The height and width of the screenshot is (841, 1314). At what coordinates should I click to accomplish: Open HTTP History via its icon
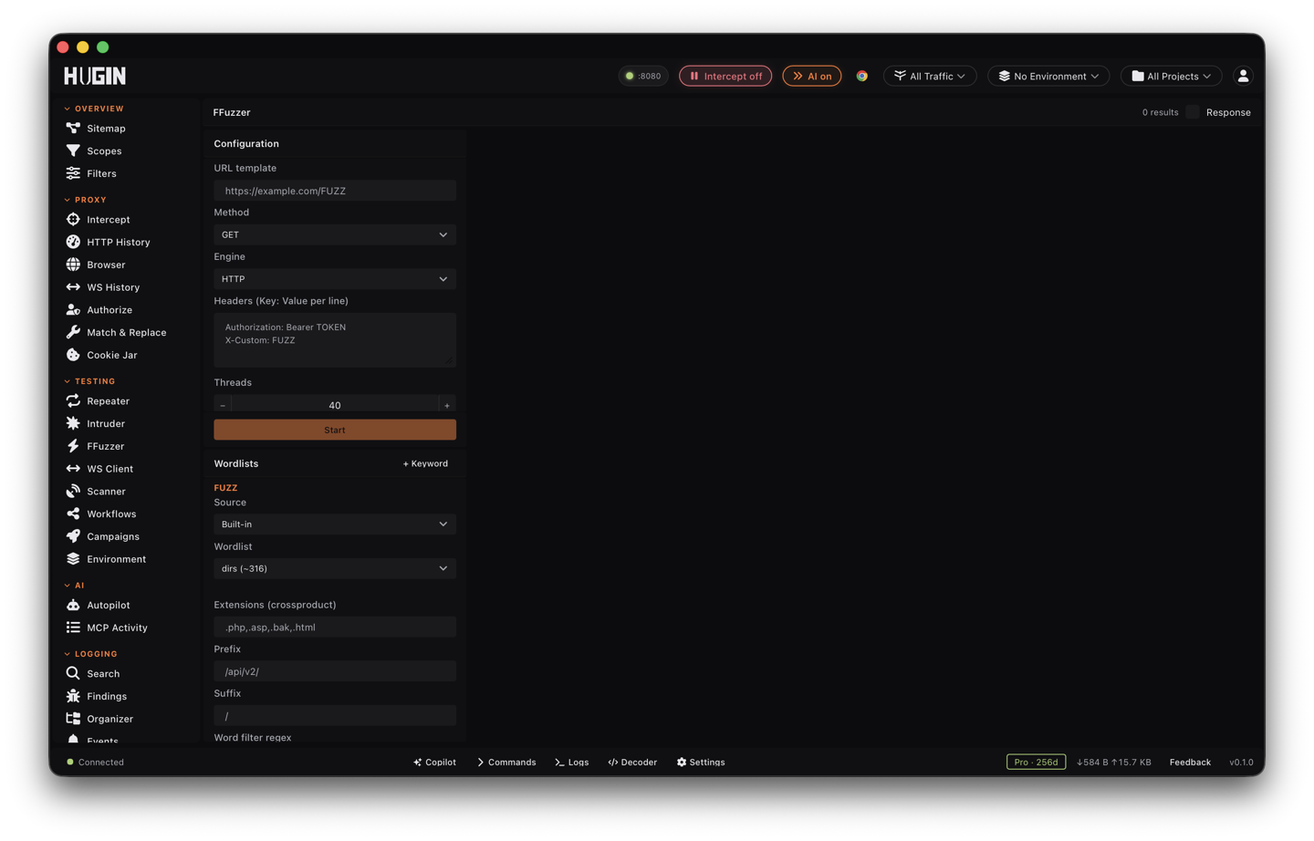[73, 242]
